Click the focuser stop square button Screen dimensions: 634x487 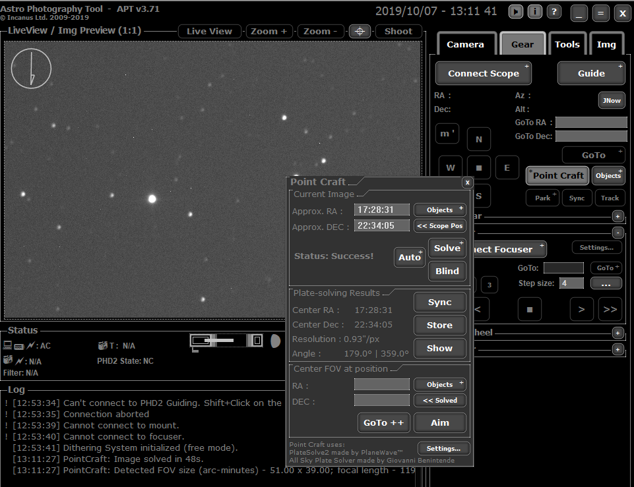click(529, 308)
